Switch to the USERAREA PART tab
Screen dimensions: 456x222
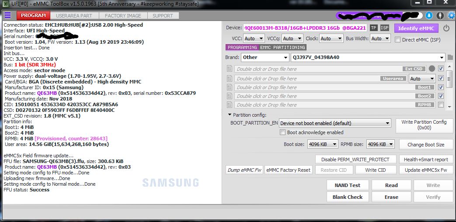click(74, 16)
